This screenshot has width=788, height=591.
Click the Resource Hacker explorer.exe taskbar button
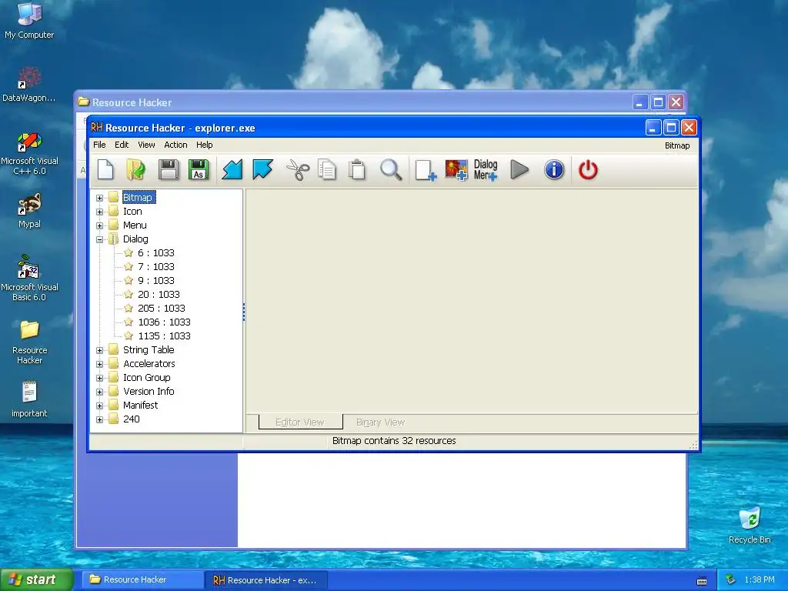tap(266, 580)
